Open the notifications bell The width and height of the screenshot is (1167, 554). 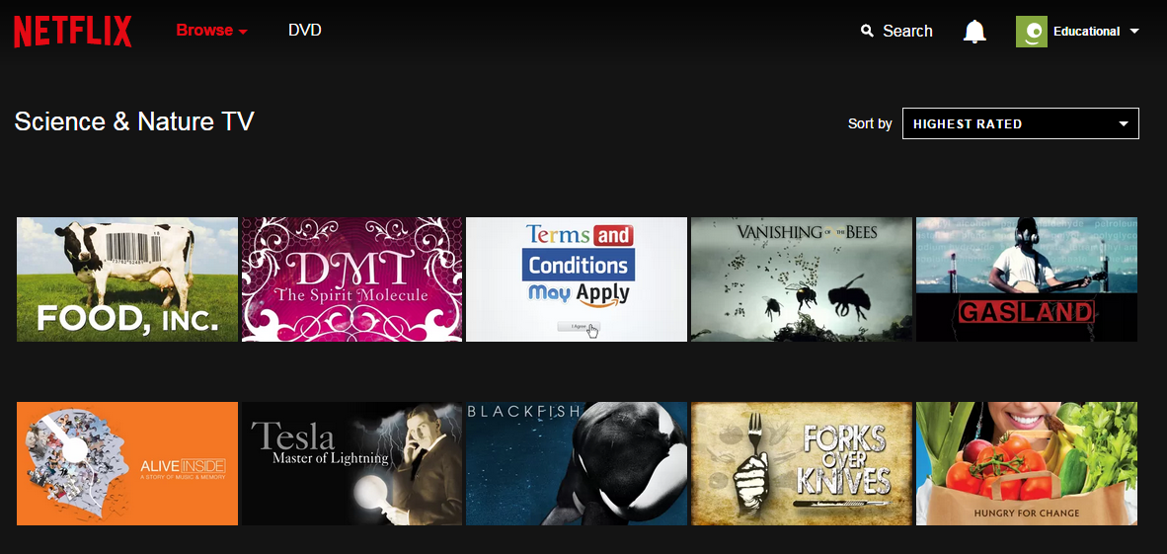click(974, 32)
